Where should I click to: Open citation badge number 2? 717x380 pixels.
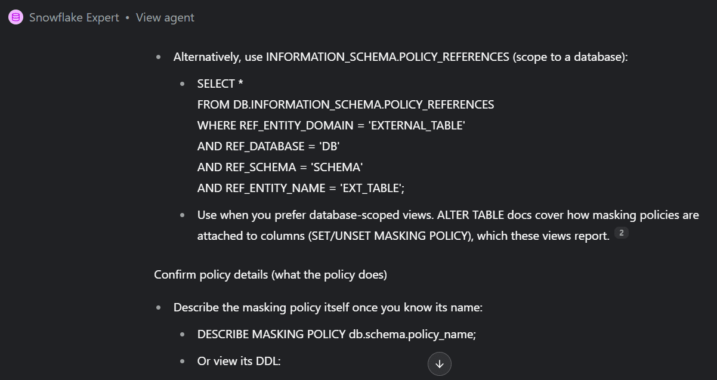(621, 233)
